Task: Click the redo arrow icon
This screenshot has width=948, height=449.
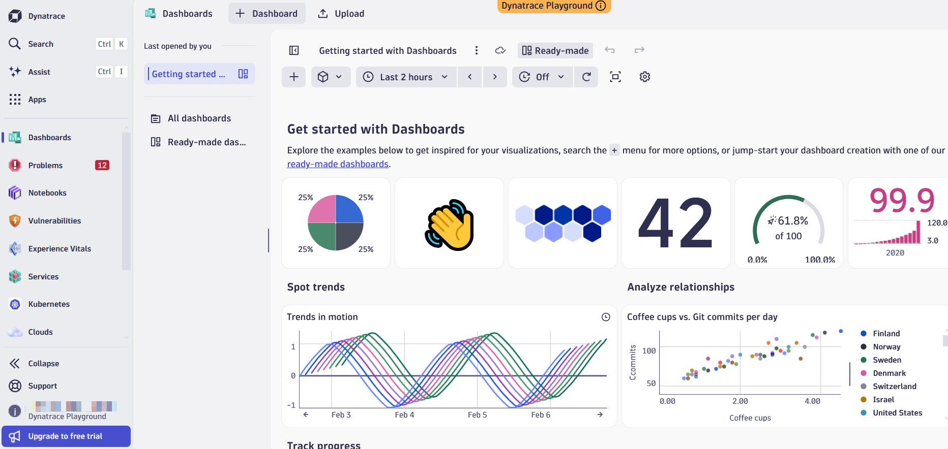Action: click(639, 50)
